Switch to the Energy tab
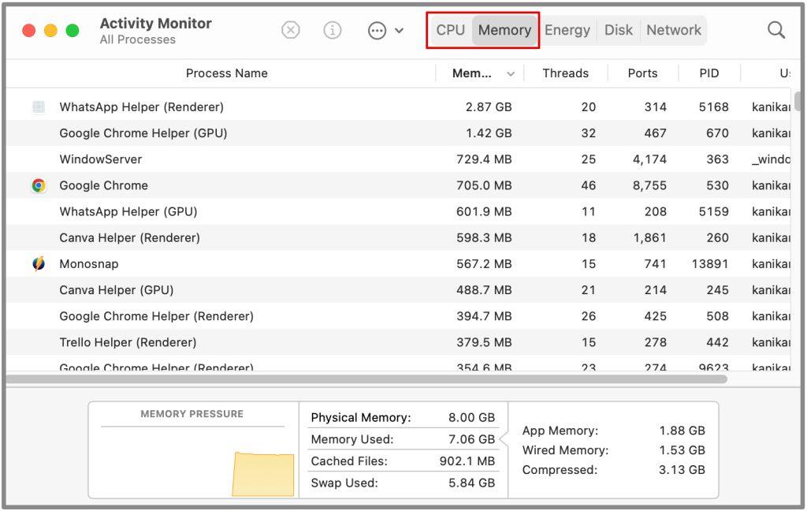Viewport: 807px width, 511px height. pyautogui.click(x=567, y=30)
